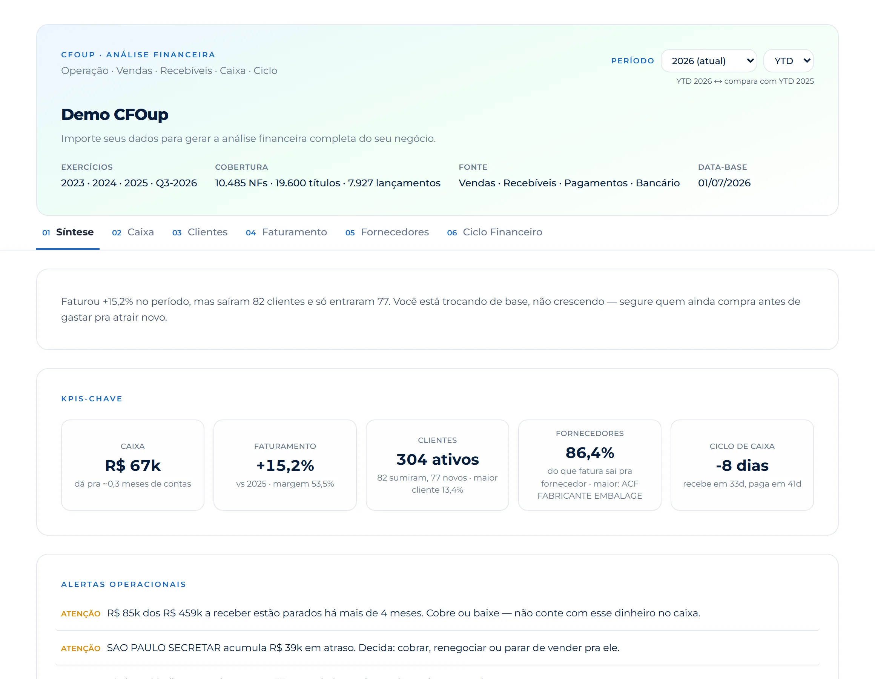Expand the YTD period dropdown
This screenshot has height=679, width=875.
tap(788, 61)
